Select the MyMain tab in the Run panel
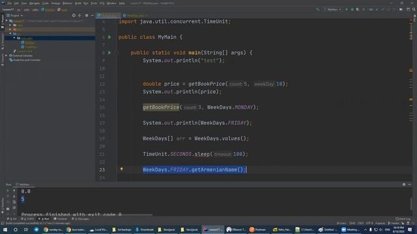417x234 pixels. (x=24, y=185)
